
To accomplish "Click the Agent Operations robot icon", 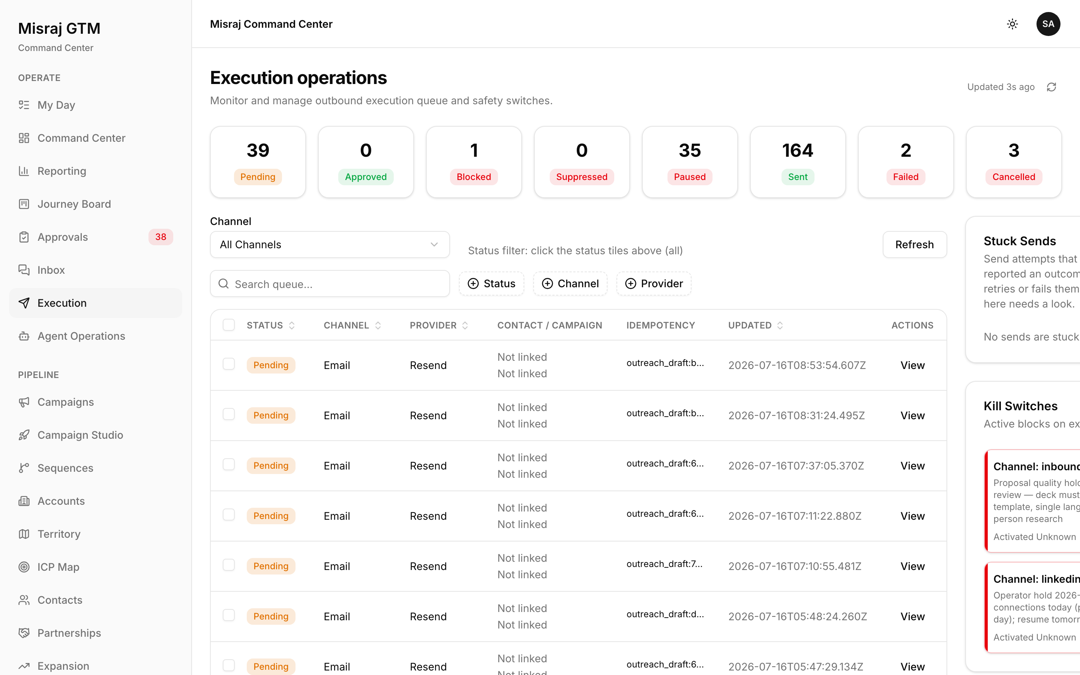I will click(24, 336).
